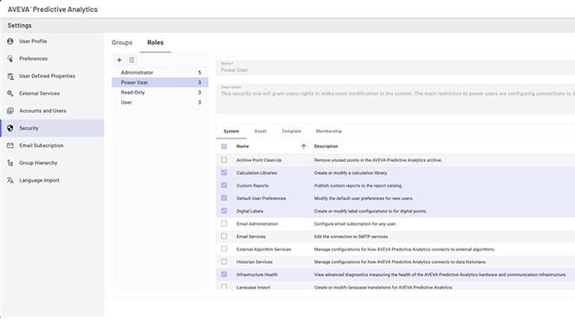
Task: Open the Template permissions tab
Action: [x=292, y=132]
